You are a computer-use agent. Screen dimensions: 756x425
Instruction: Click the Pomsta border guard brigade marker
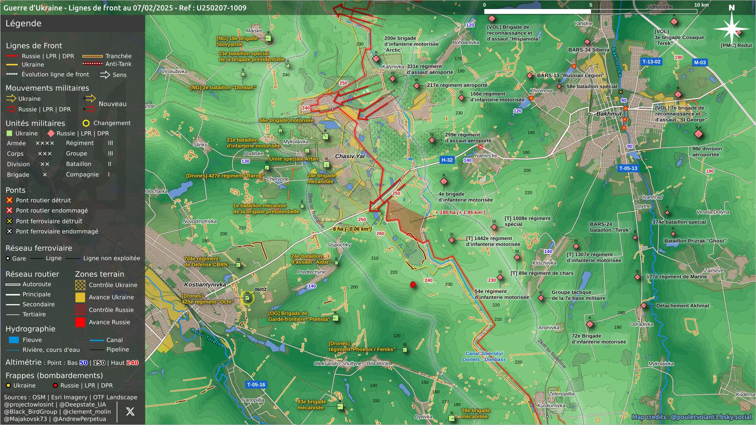[x=335, y=318]
